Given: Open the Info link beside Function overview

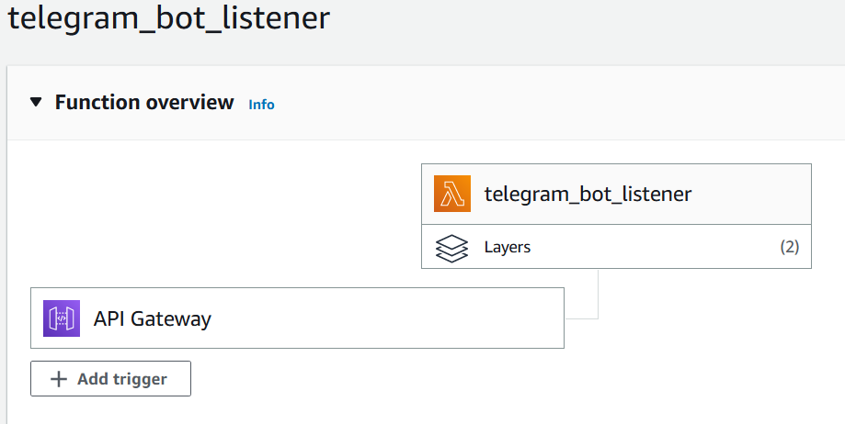Looking at the screenshot, I should tap(261, 105).
